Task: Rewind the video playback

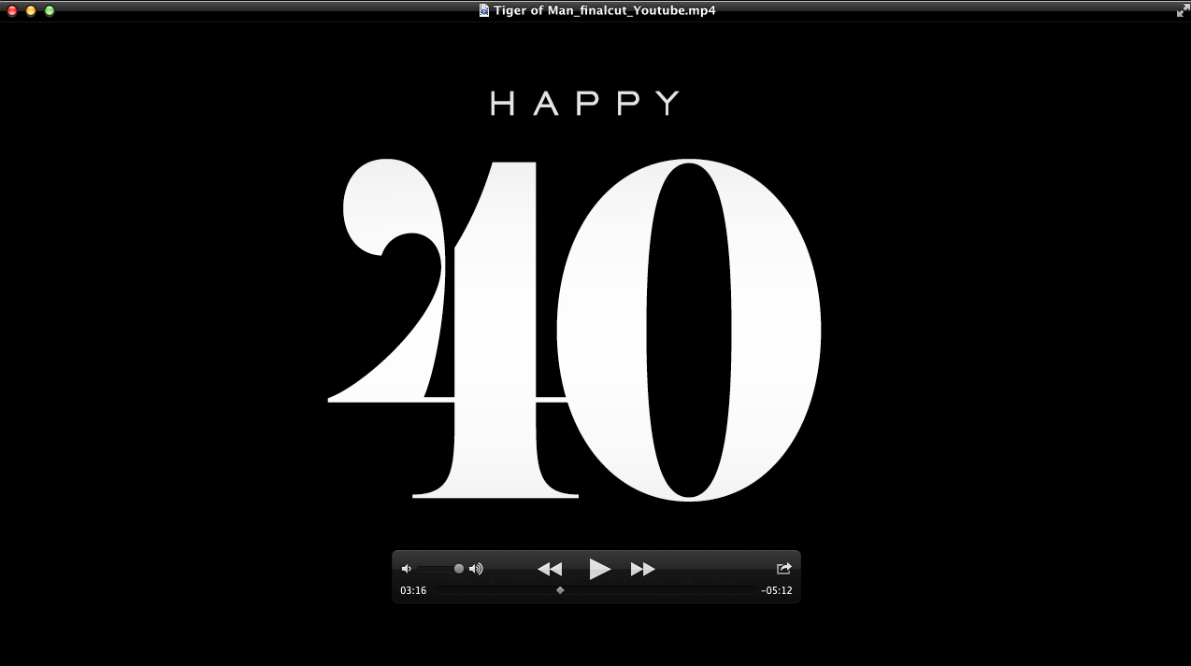Action: (550, 569)
